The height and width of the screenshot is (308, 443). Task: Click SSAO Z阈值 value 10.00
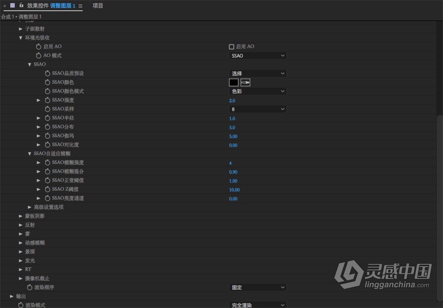click(x=234, y=190)
